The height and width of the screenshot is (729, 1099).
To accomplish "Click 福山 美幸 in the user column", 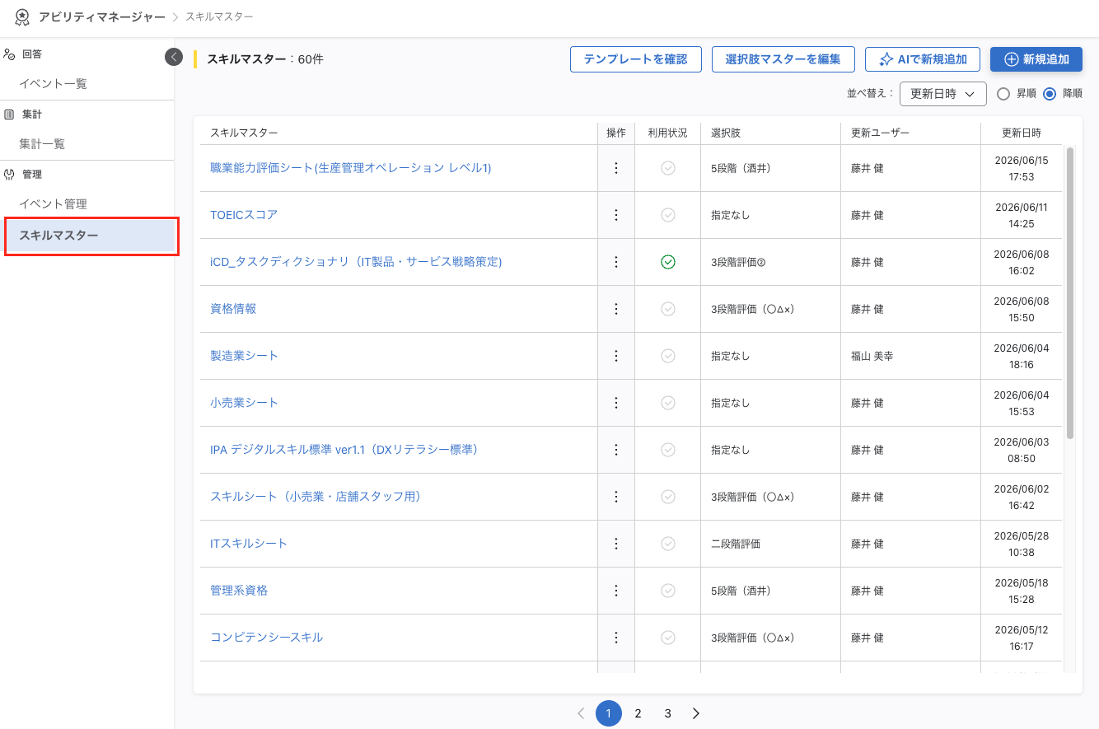I will [872, 356].
